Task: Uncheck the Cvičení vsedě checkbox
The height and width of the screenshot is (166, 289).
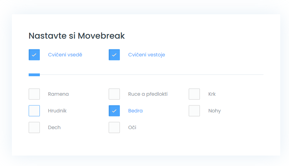Action: pos(34,55)
